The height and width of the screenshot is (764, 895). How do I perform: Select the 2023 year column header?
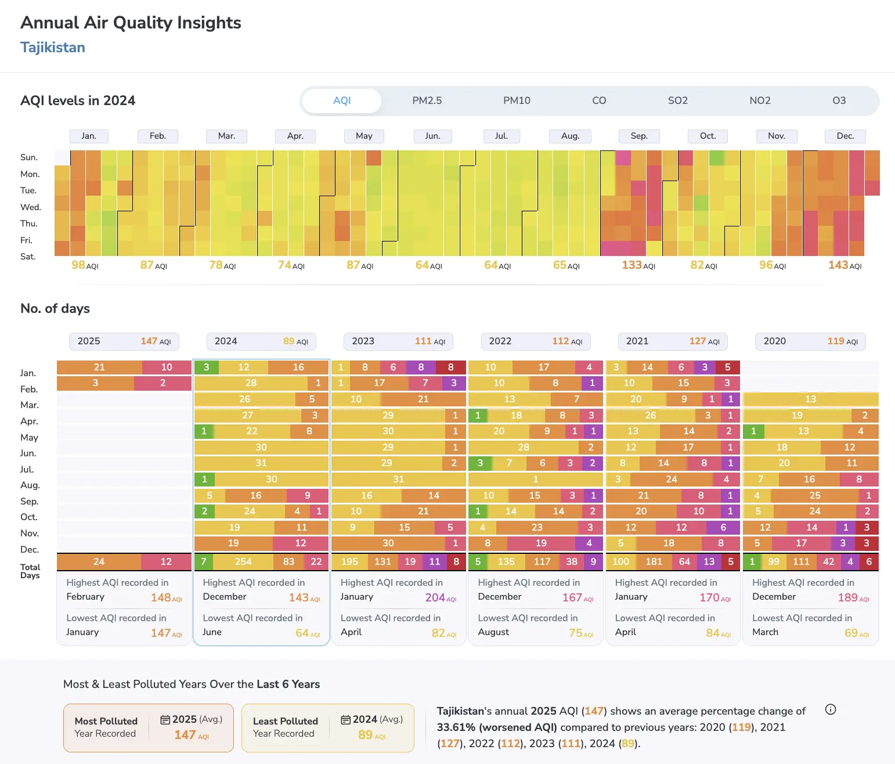point(398,341)
